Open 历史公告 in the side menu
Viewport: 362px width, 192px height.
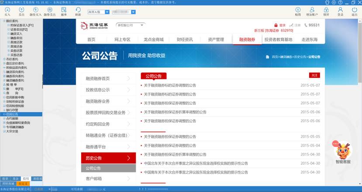point(108,158)
